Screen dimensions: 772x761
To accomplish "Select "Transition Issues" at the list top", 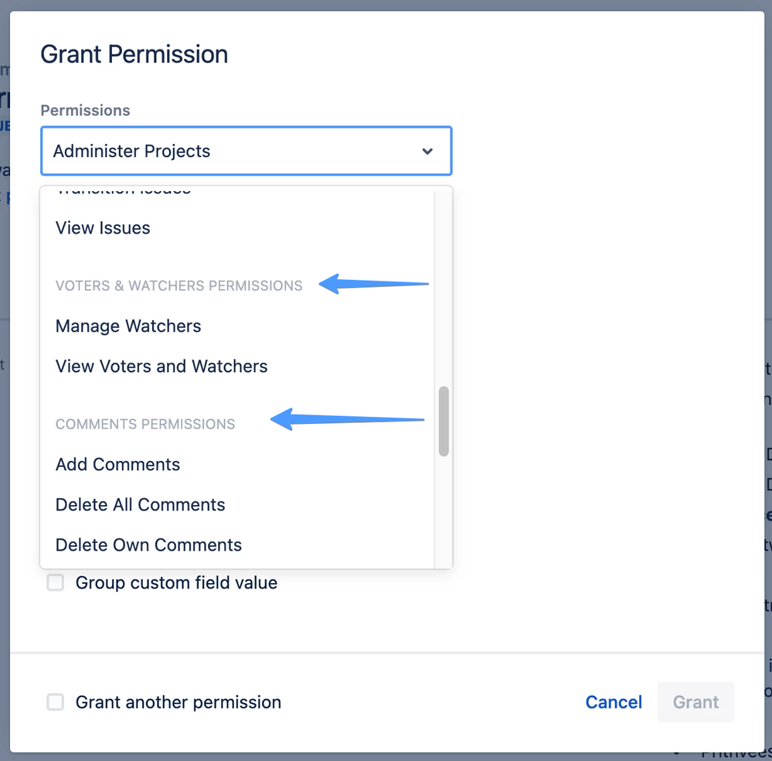I will coord(121,190).
